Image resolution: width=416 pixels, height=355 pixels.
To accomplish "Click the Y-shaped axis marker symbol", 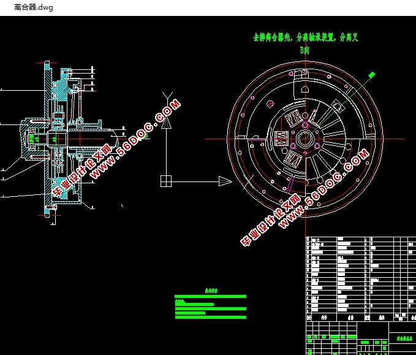I will tap(165, 99).
